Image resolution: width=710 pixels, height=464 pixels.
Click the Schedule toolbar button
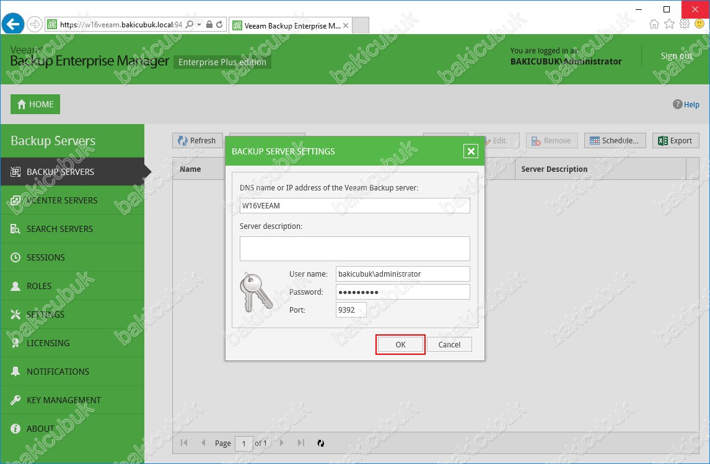pyautogui.click(x=615, y=141)
